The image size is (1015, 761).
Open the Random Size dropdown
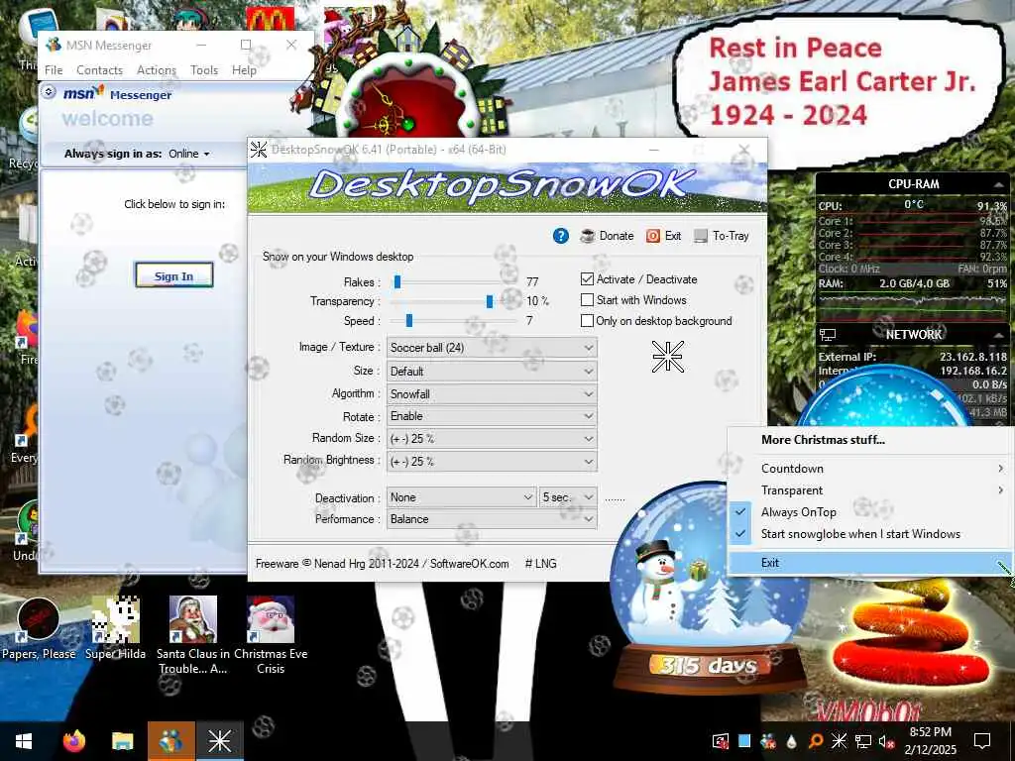(x=492, y=439)
